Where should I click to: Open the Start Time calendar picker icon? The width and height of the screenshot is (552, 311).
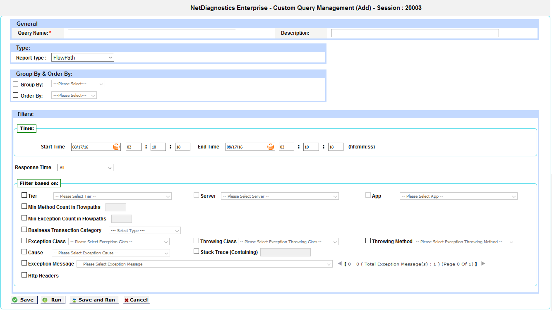[116, 147]
